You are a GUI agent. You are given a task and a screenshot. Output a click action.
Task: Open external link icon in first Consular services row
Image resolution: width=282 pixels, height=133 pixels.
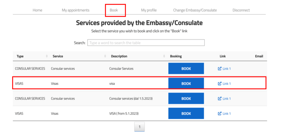pyautogui.click(x=219, y=69)
